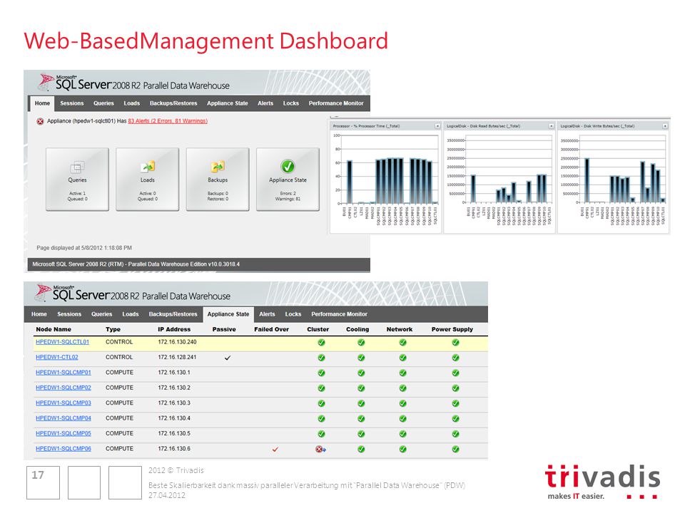
Task: Click red Cluster error icon for HPEDW1-SQLCMP06
Action: click(x=320, y=450)
